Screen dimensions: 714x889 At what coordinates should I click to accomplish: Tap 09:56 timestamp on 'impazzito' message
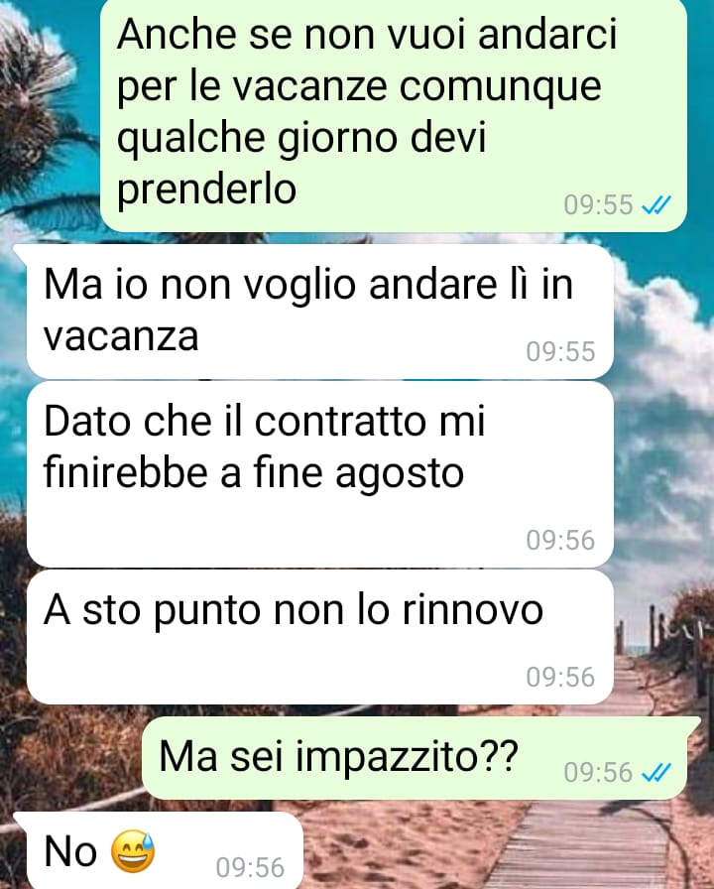click(x=598, y=772)
